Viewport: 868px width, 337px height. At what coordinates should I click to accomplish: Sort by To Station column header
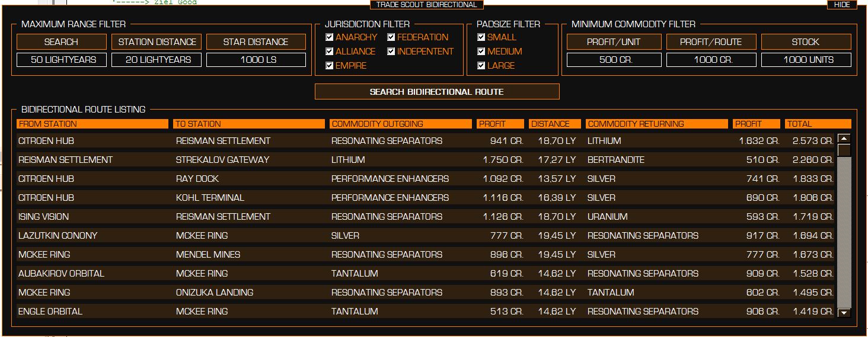point(249,124)
